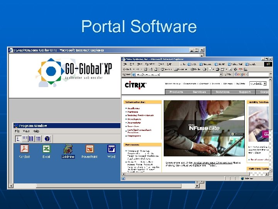Select the Products tab on Citrix site

coord(176,92)
